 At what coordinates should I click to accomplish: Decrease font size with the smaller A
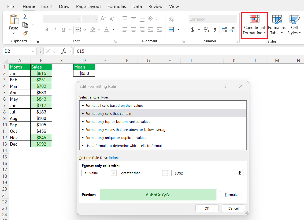[112, 19]
